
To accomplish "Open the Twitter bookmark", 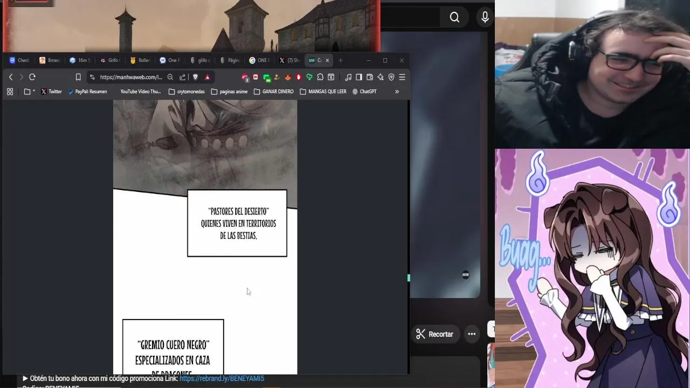I will [x=51, y=92].
